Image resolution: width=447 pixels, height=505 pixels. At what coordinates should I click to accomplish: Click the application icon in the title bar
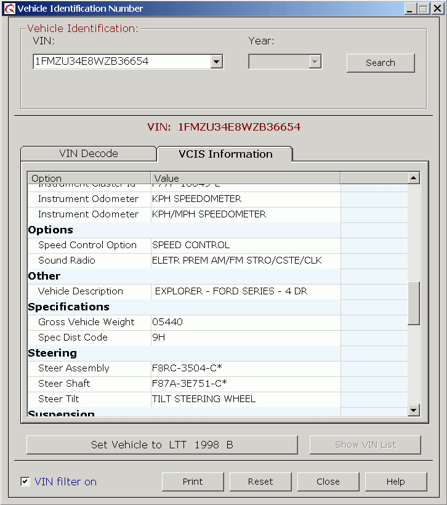[10, 9]
